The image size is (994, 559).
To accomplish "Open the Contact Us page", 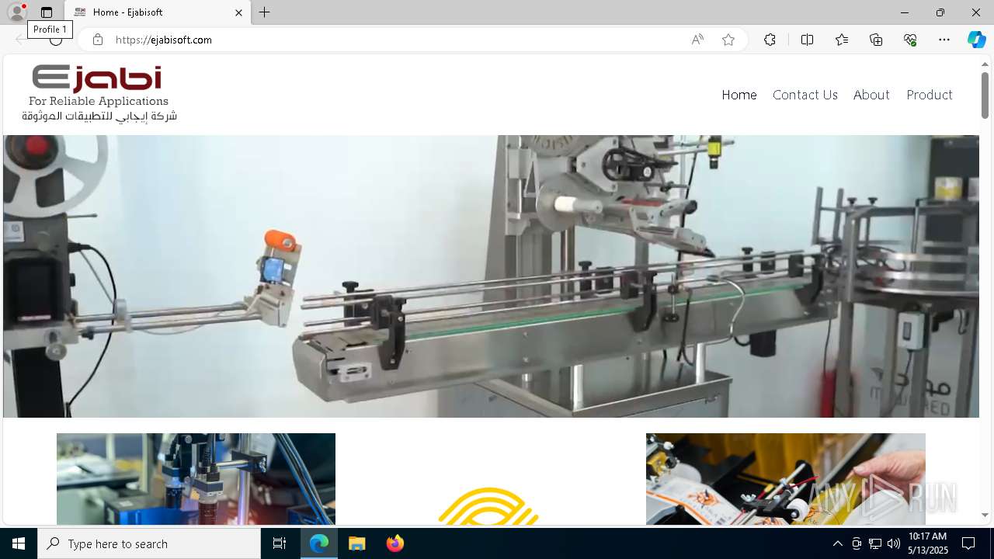I will pyautogui.click(x=805, y=95).
